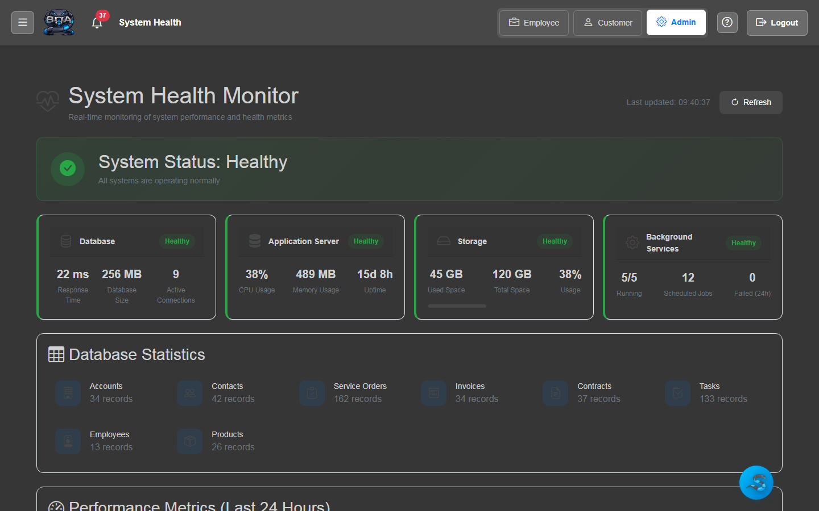
Task: Click the Background Services gear icon
Action: click(x=632, y=242)
